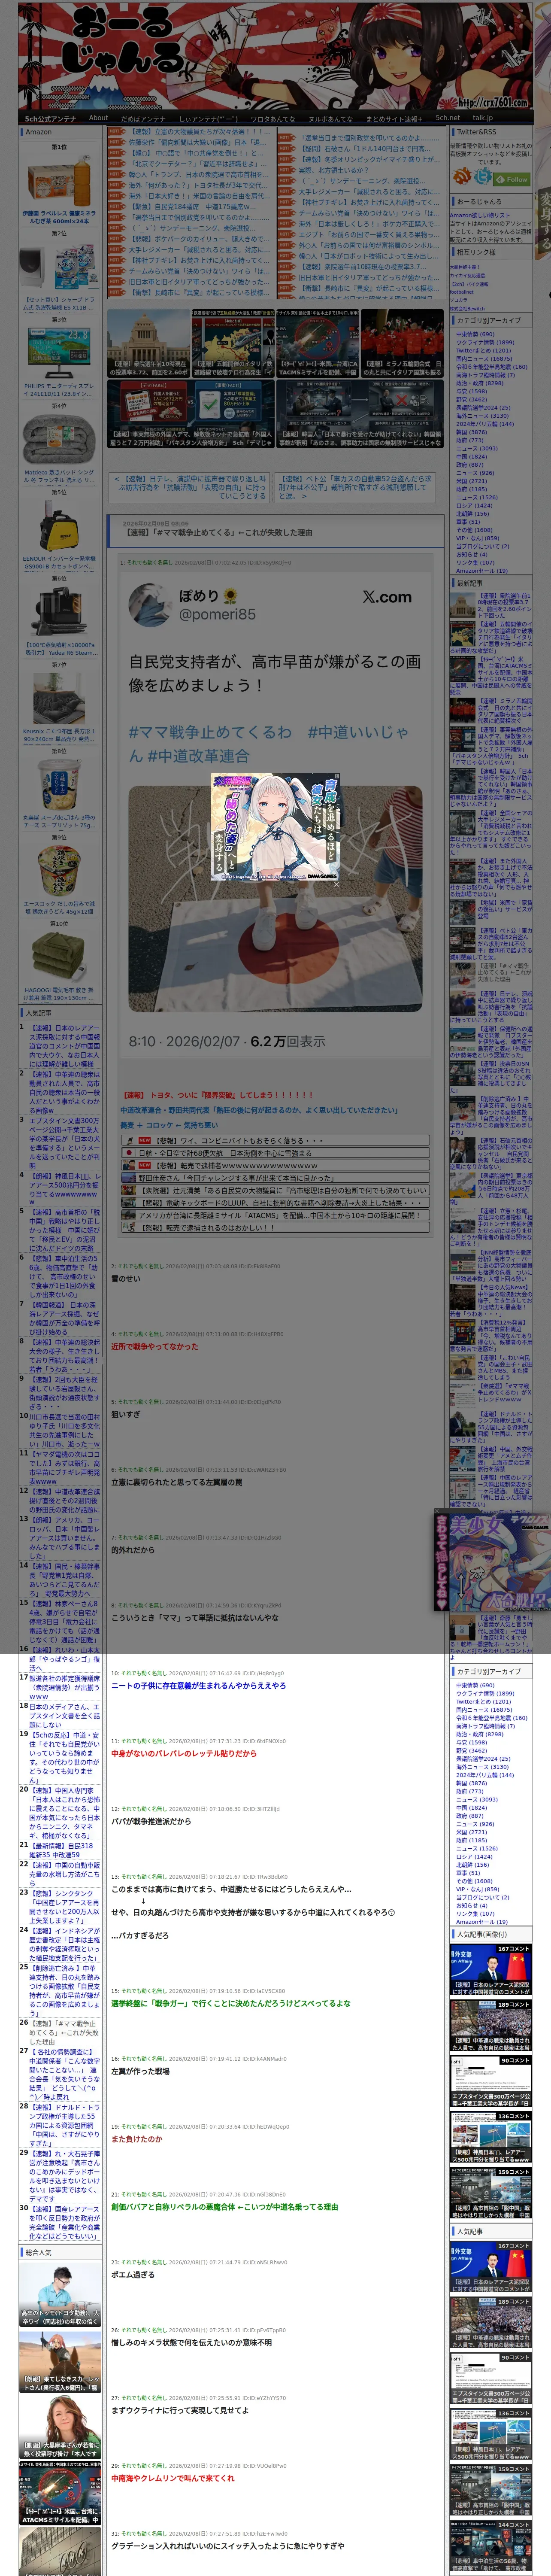The image size is (551, 2576).
Task: Open ワロタあんてな in the nav bar
Action: click(272, 118)
